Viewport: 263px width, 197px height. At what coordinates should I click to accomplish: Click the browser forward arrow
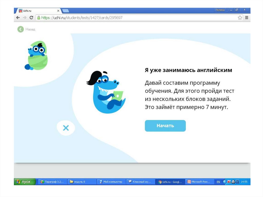coord(25,18)
